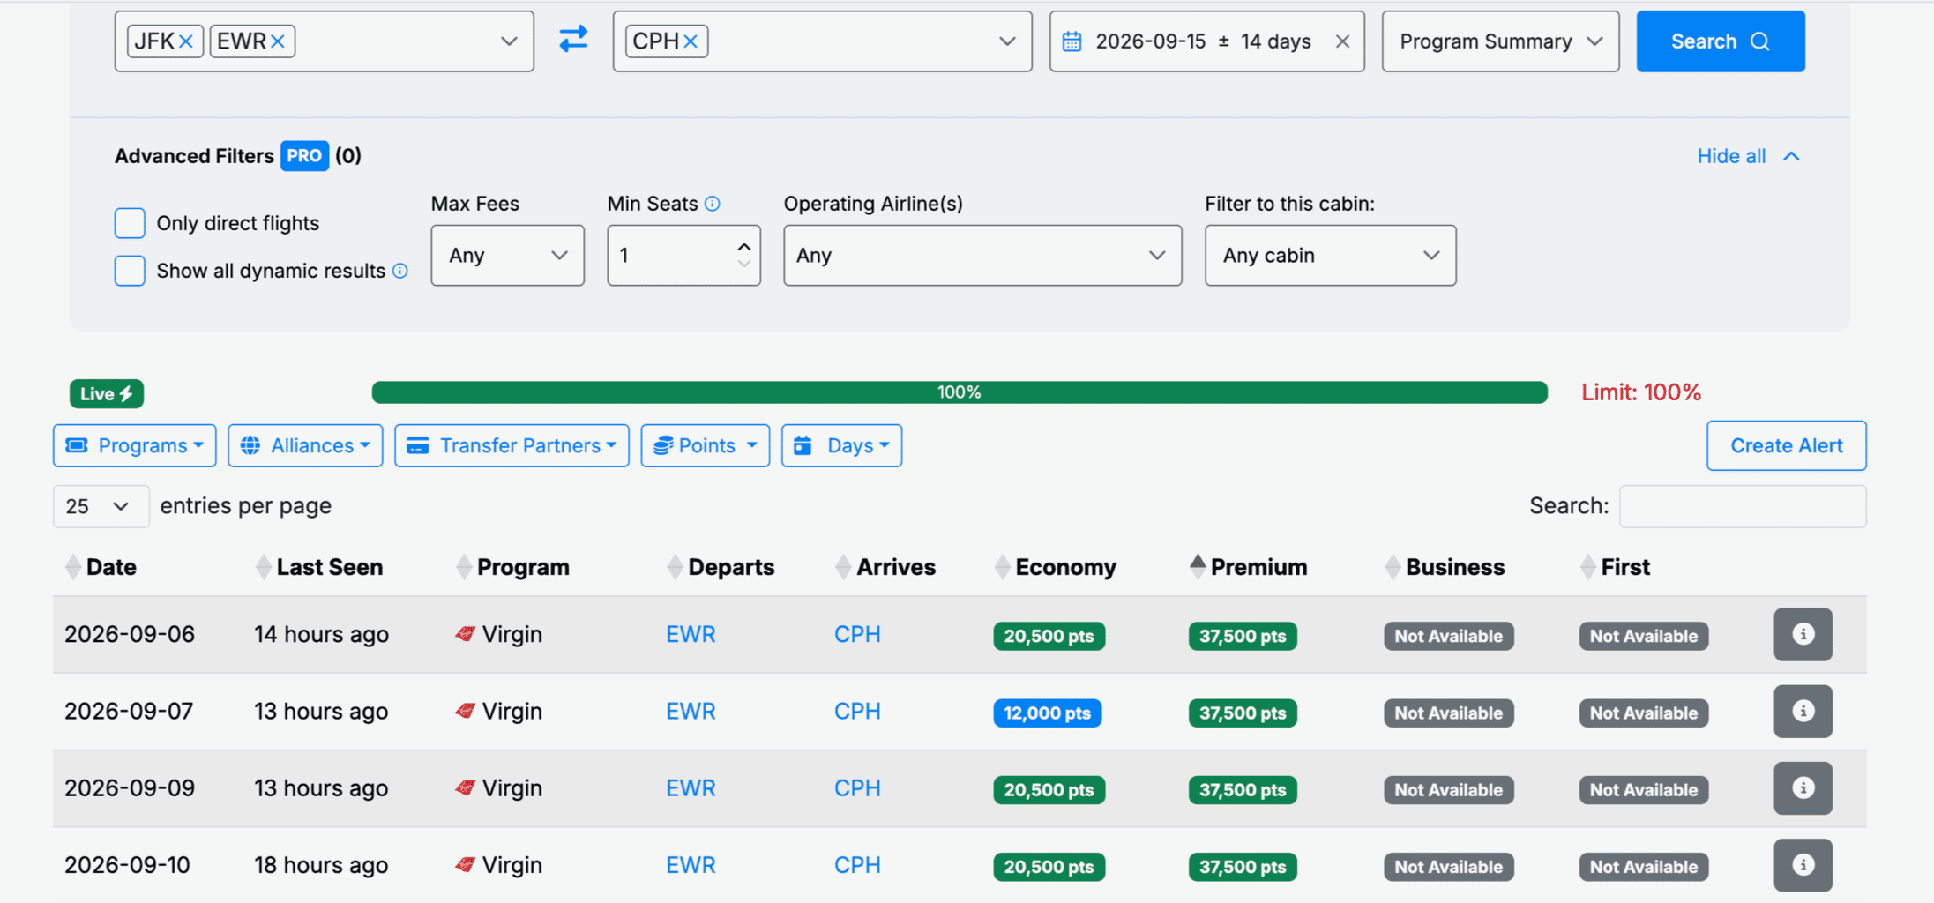
Task: Open the Operating Airline(s) dropdown
Action: pos(982,256)
